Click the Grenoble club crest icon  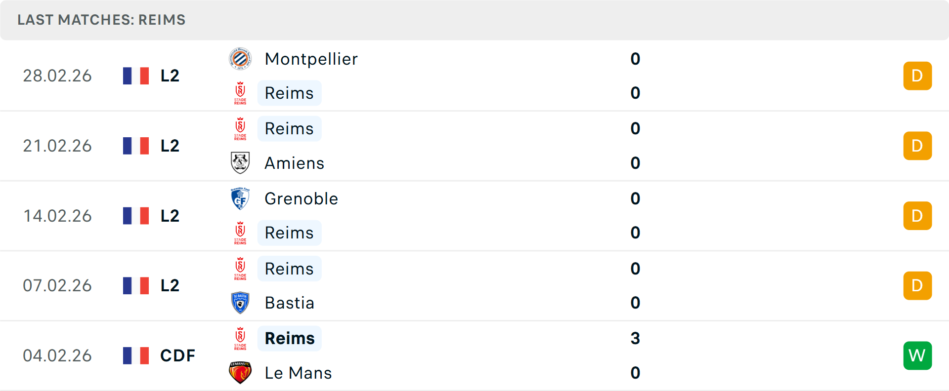(240, 198)
